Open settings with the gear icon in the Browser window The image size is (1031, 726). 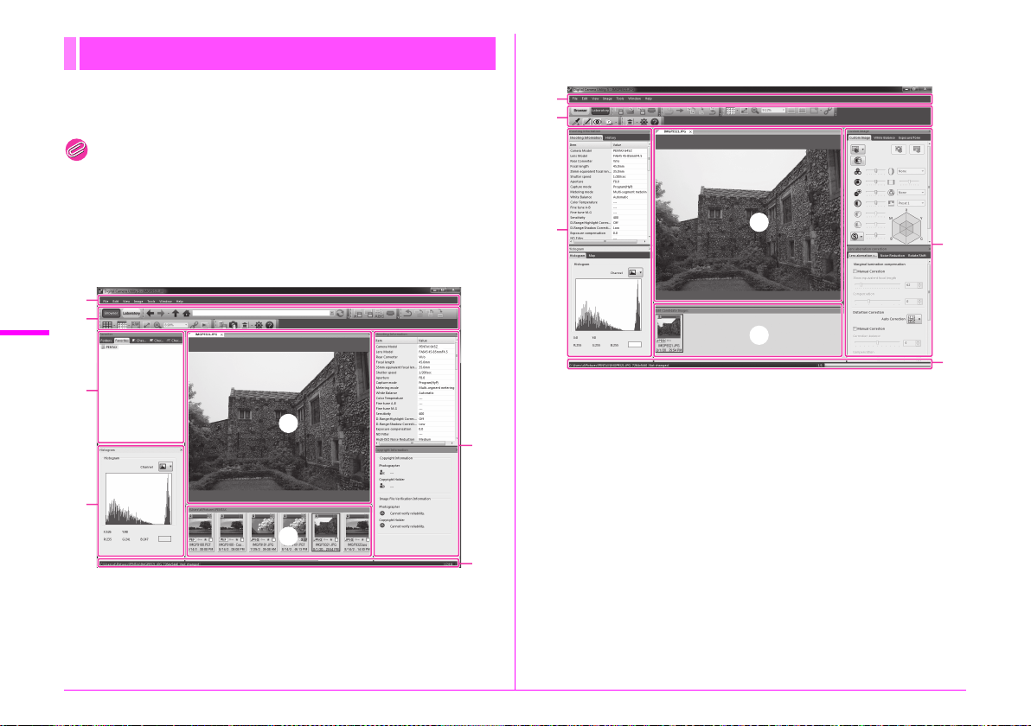(x=259, y=325)
